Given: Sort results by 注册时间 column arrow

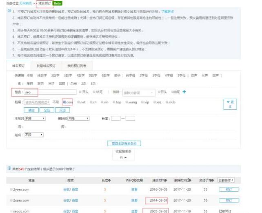Looking at the screenshot, I should tap(166, 180).
